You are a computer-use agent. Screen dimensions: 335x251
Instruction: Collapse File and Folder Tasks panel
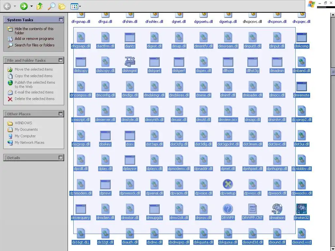point(61,60)
